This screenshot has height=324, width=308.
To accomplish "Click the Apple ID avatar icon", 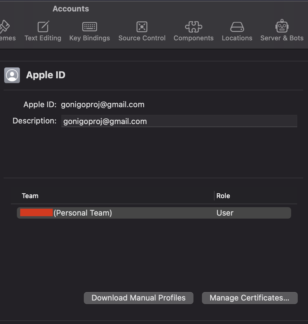I will (12, 75).
